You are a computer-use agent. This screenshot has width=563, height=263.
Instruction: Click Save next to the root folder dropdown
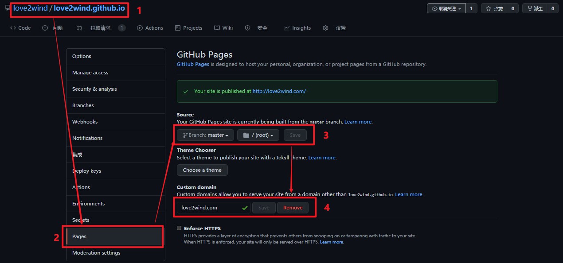tap(295, 135)
